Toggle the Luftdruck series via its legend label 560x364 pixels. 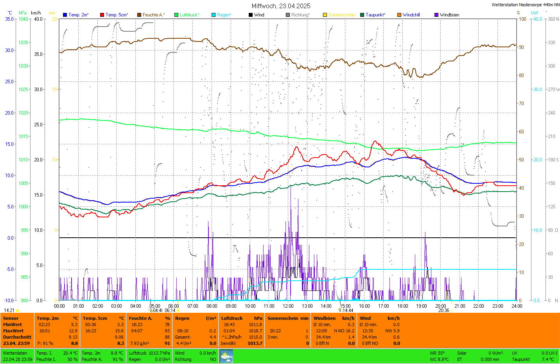[189, 15]
